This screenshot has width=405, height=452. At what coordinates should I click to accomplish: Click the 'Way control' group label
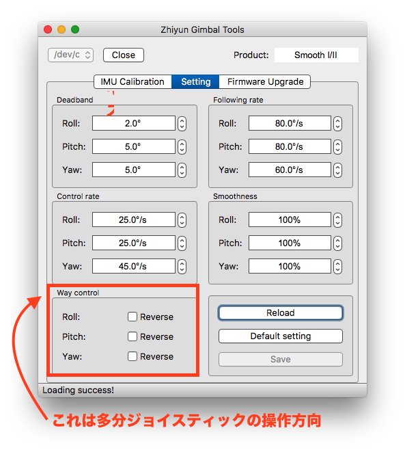(78, 293)
